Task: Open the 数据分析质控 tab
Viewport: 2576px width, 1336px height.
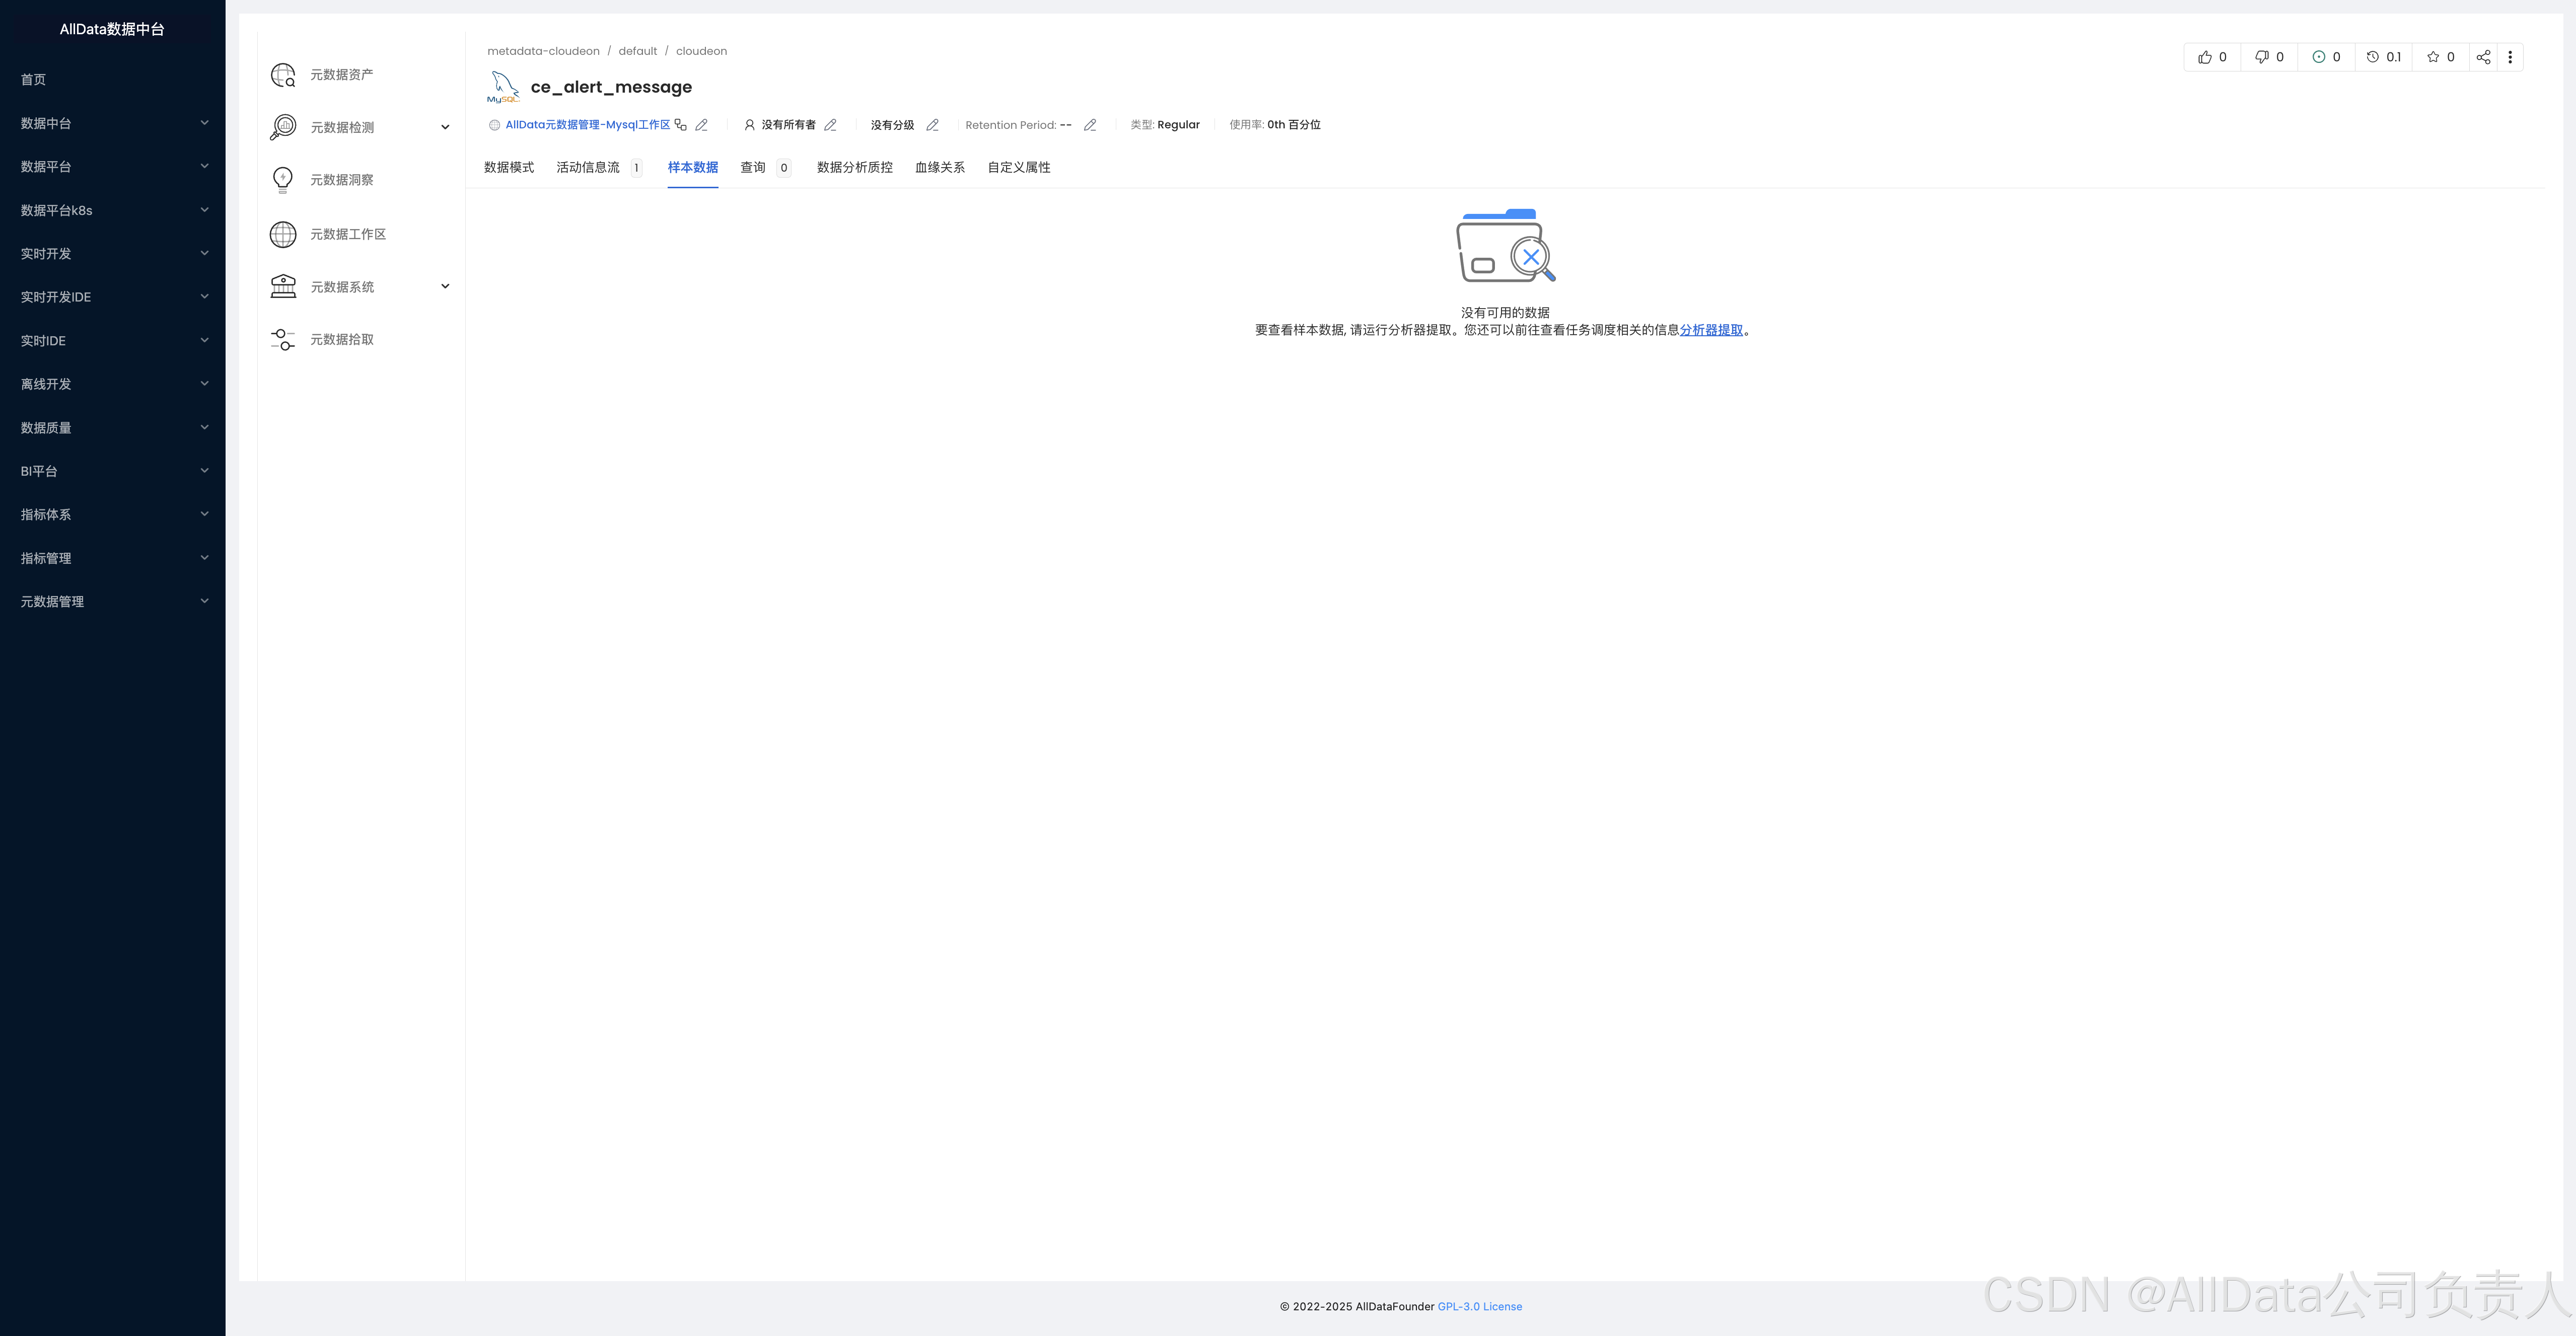Action: (x=854, y=168)
